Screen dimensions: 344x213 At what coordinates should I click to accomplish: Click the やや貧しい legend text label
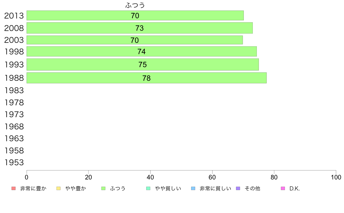click(x=168, y=188)
